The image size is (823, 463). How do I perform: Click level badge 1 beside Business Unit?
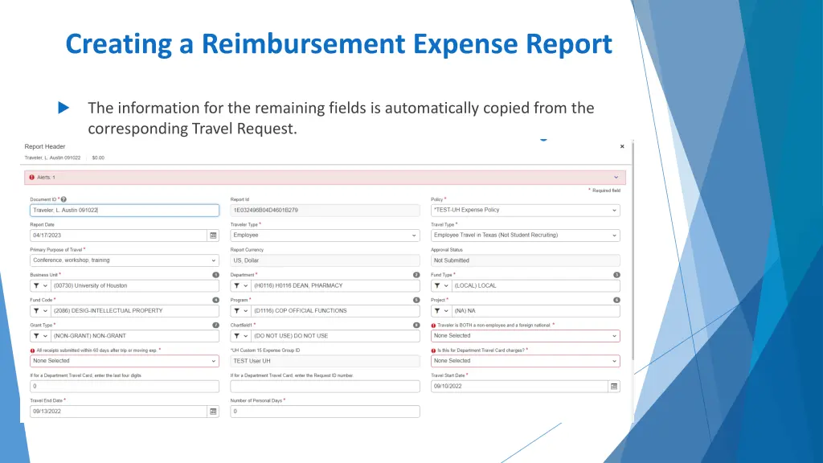pyautogui.click(x=215, y=275)
